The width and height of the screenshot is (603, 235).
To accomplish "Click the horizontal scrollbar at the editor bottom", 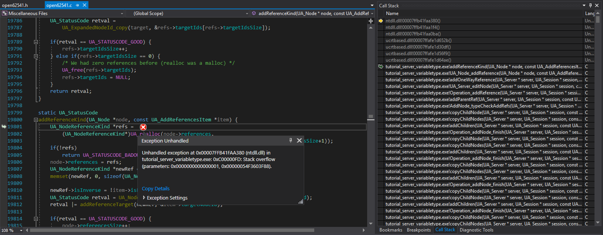I will coord(174,230).
